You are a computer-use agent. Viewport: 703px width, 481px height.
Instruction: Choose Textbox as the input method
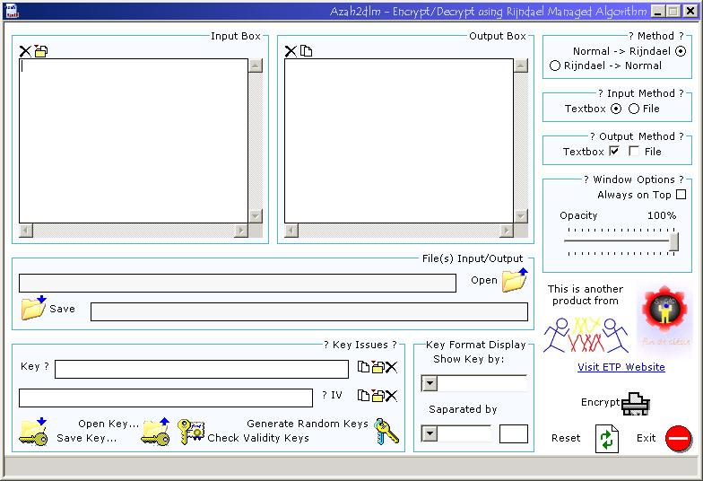click(x=617, y=109)
